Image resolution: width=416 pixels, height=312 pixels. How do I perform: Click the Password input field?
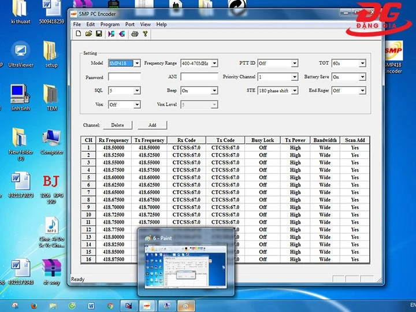pyautogui.click(x=124, y=77)
